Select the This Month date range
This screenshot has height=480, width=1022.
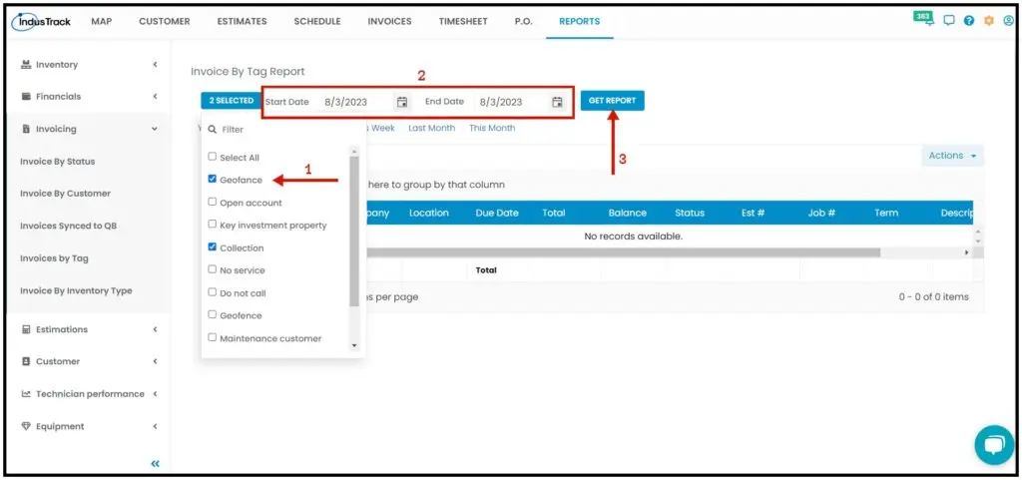point(492,129)
